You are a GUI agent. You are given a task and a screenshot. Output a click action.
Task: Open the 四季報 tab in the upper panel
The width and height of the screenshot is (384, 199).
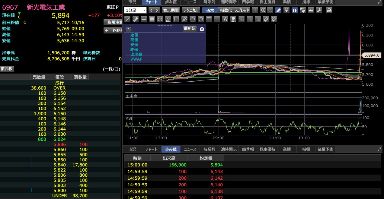248,2
